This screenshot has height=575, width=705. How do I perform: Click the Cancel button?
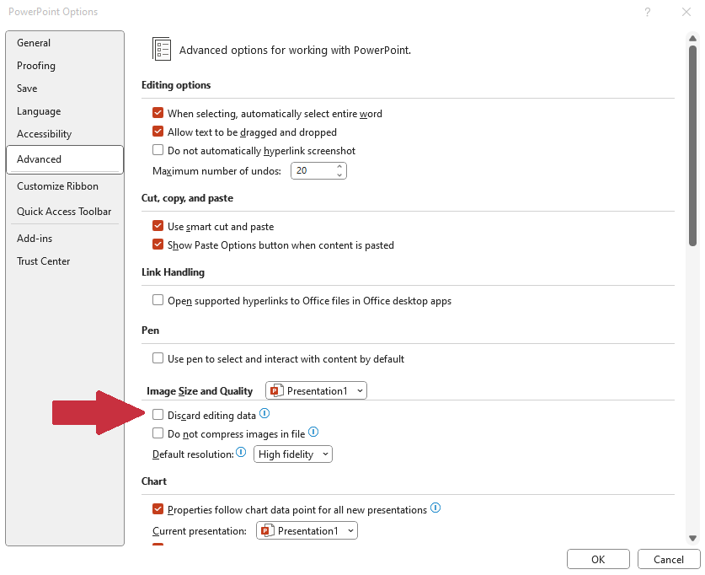click(668, 559)
